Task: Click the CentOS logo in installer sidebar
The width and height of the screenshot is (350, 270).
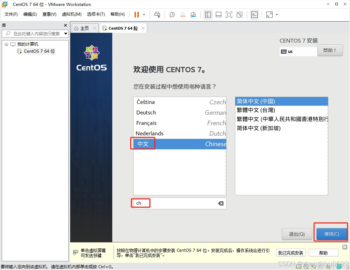Action: tap(92, 58)
